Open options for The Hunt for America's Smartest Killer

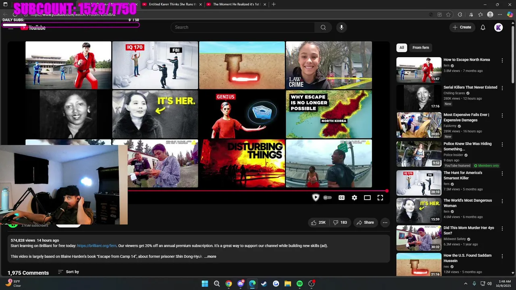(502, 174)
